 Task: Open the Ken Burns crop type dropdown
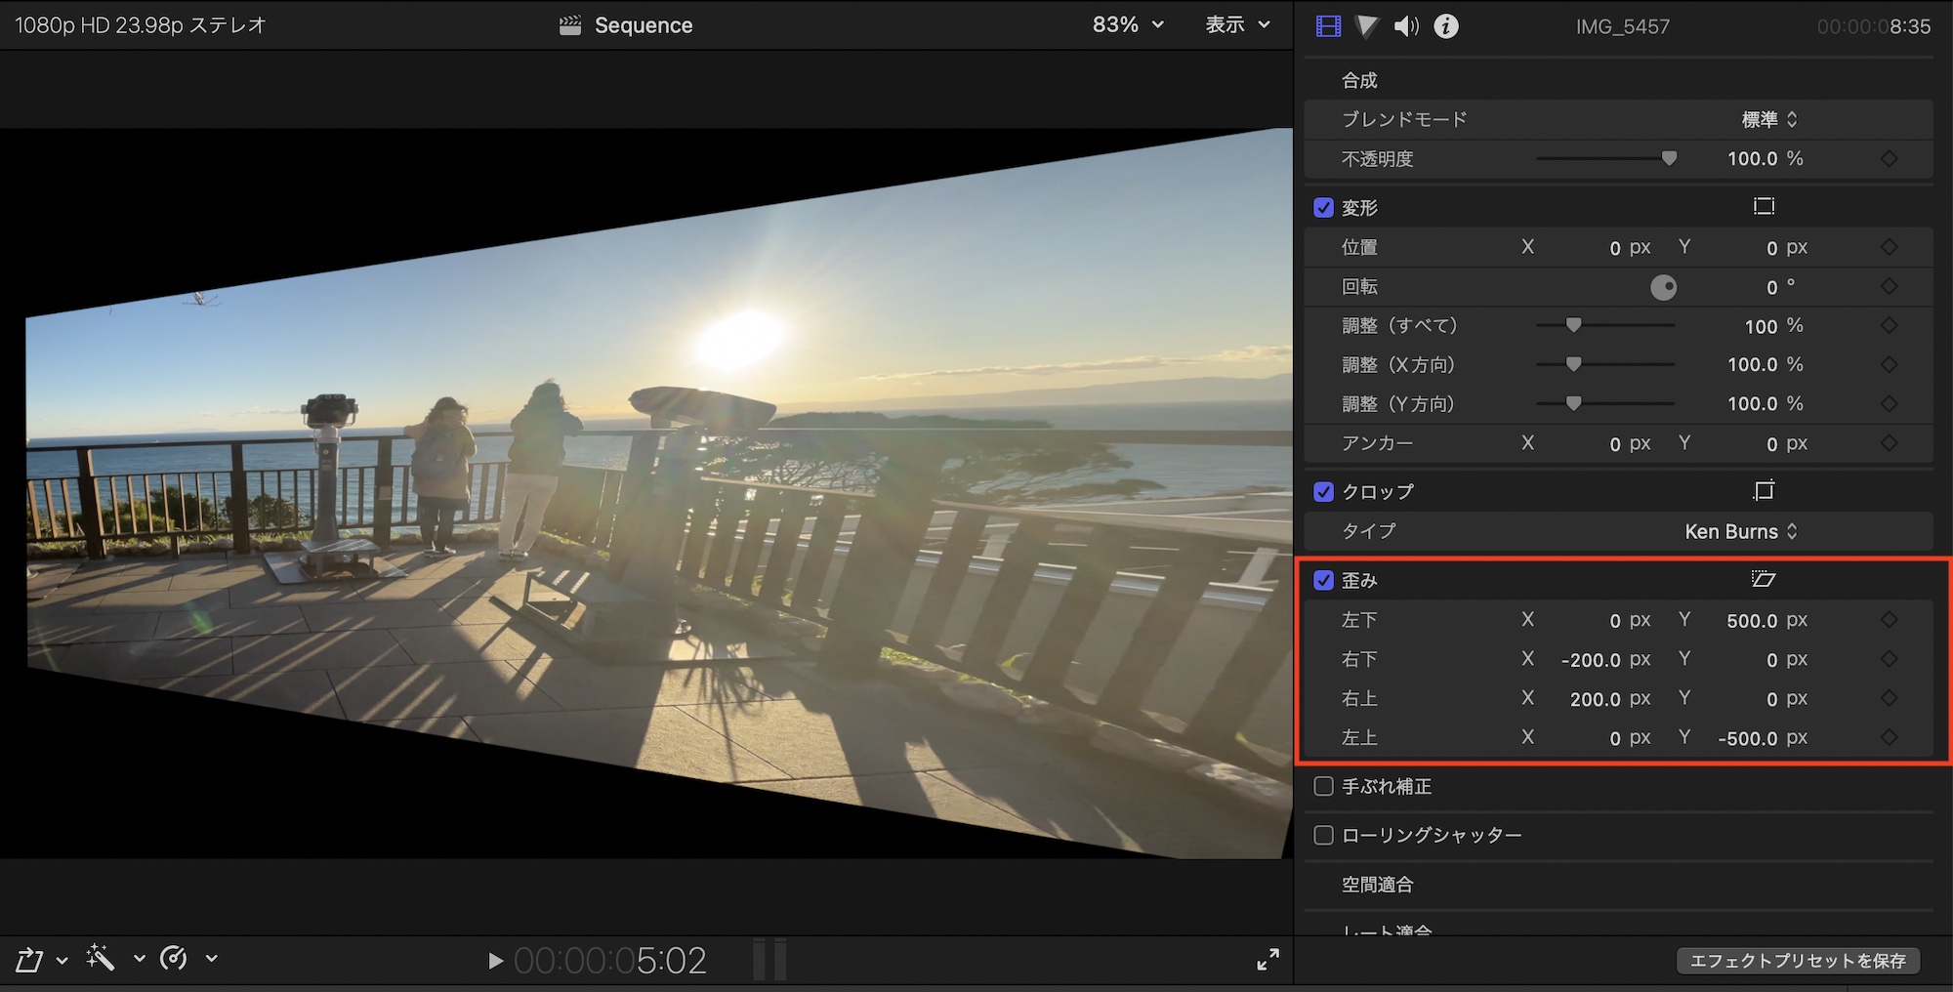1740,531
